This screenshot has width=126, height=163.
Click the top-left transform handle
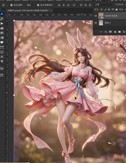click(x=14, y=20)
